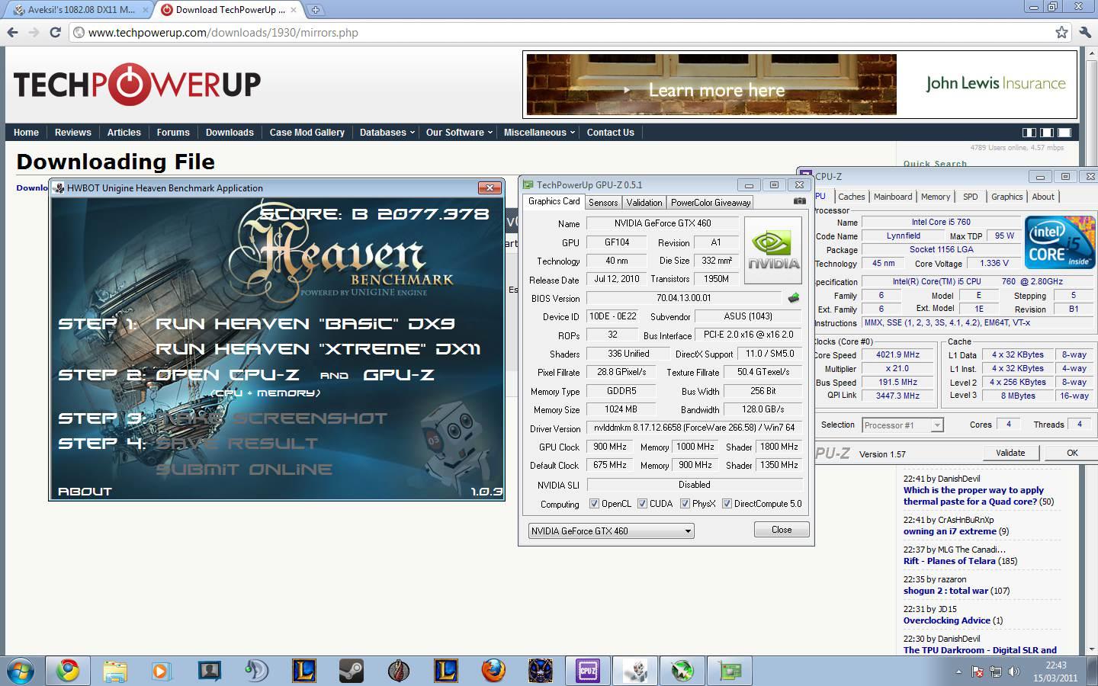Switch to the SPD tab in CPU-Z
Screen dimensions: 1098x686
(970, 197)
